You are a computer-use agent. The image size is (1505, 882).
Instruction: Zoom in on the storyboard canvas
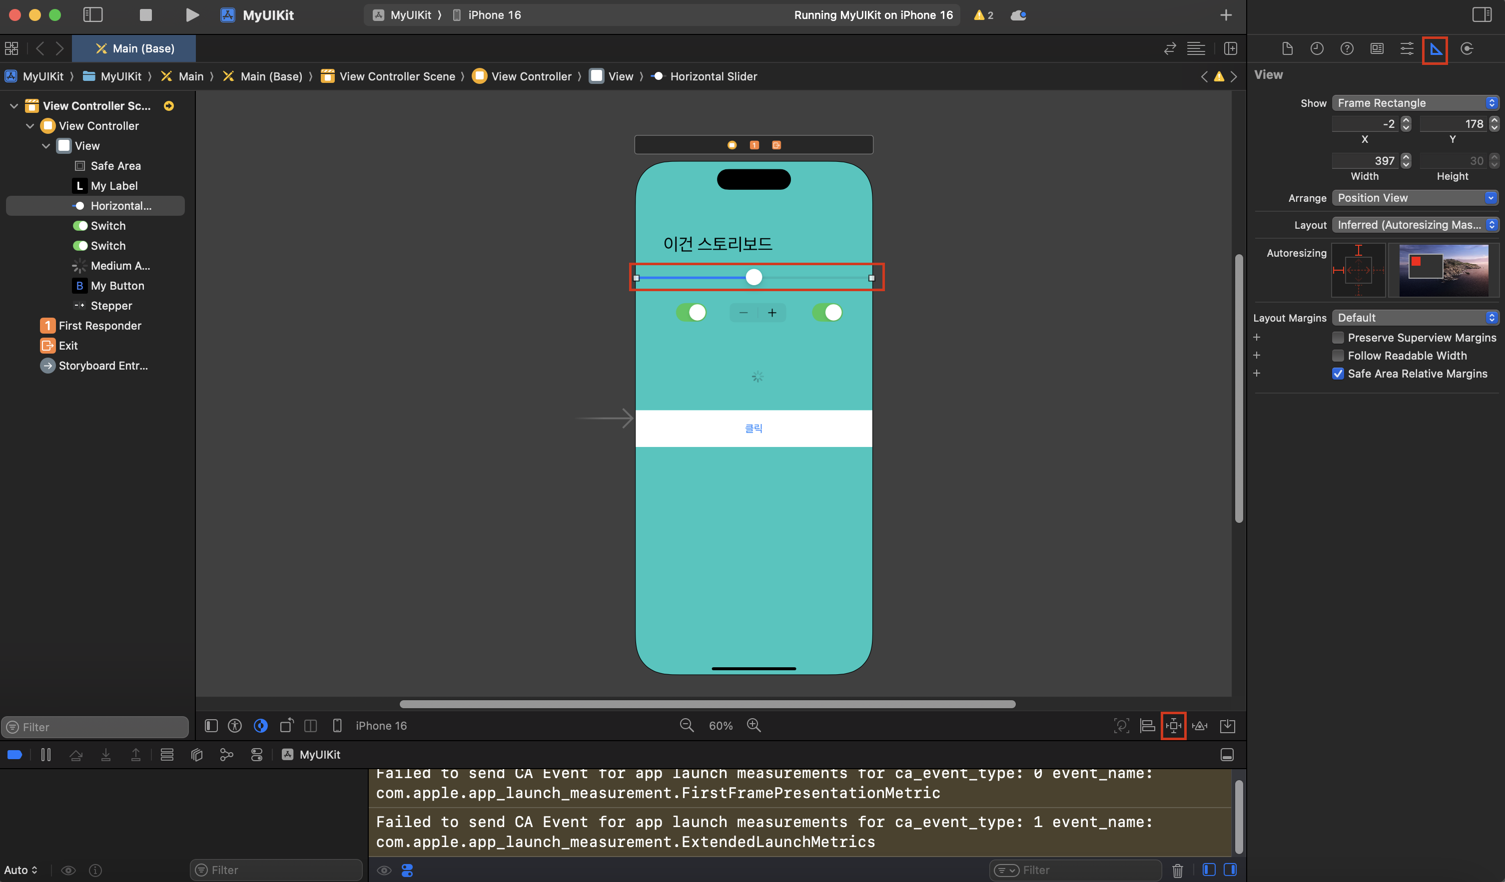[x=753, y=726]
